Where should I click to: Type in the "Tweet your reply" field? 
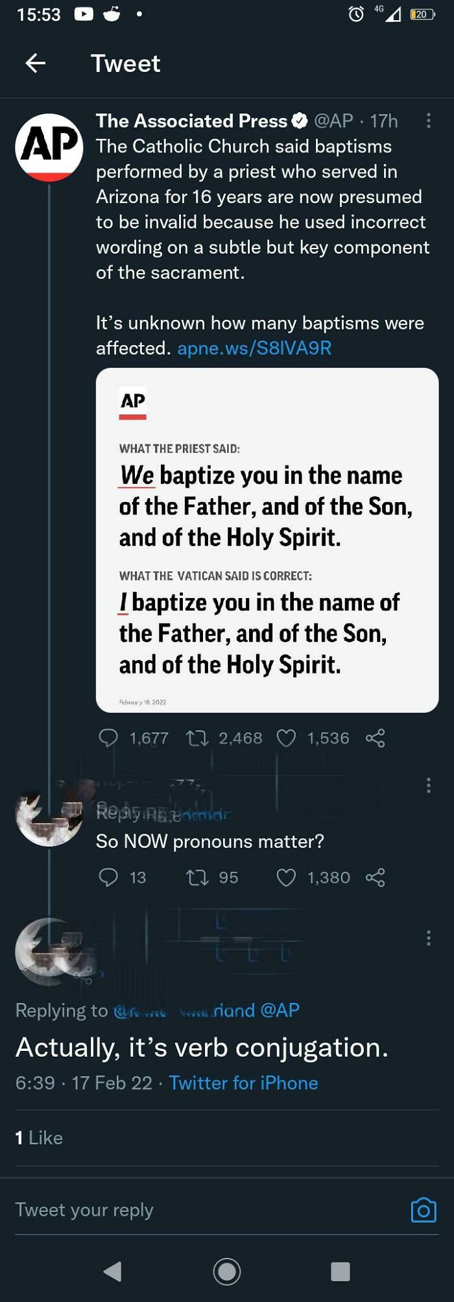click(195, 1210)
